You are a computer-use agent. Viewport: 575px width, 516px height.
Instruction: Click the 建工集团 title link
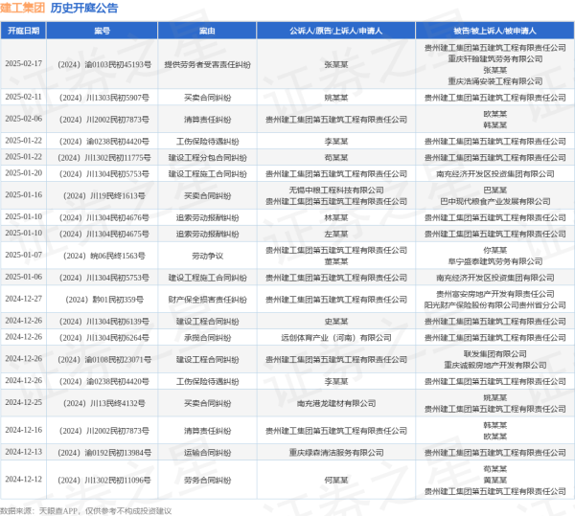22,8
